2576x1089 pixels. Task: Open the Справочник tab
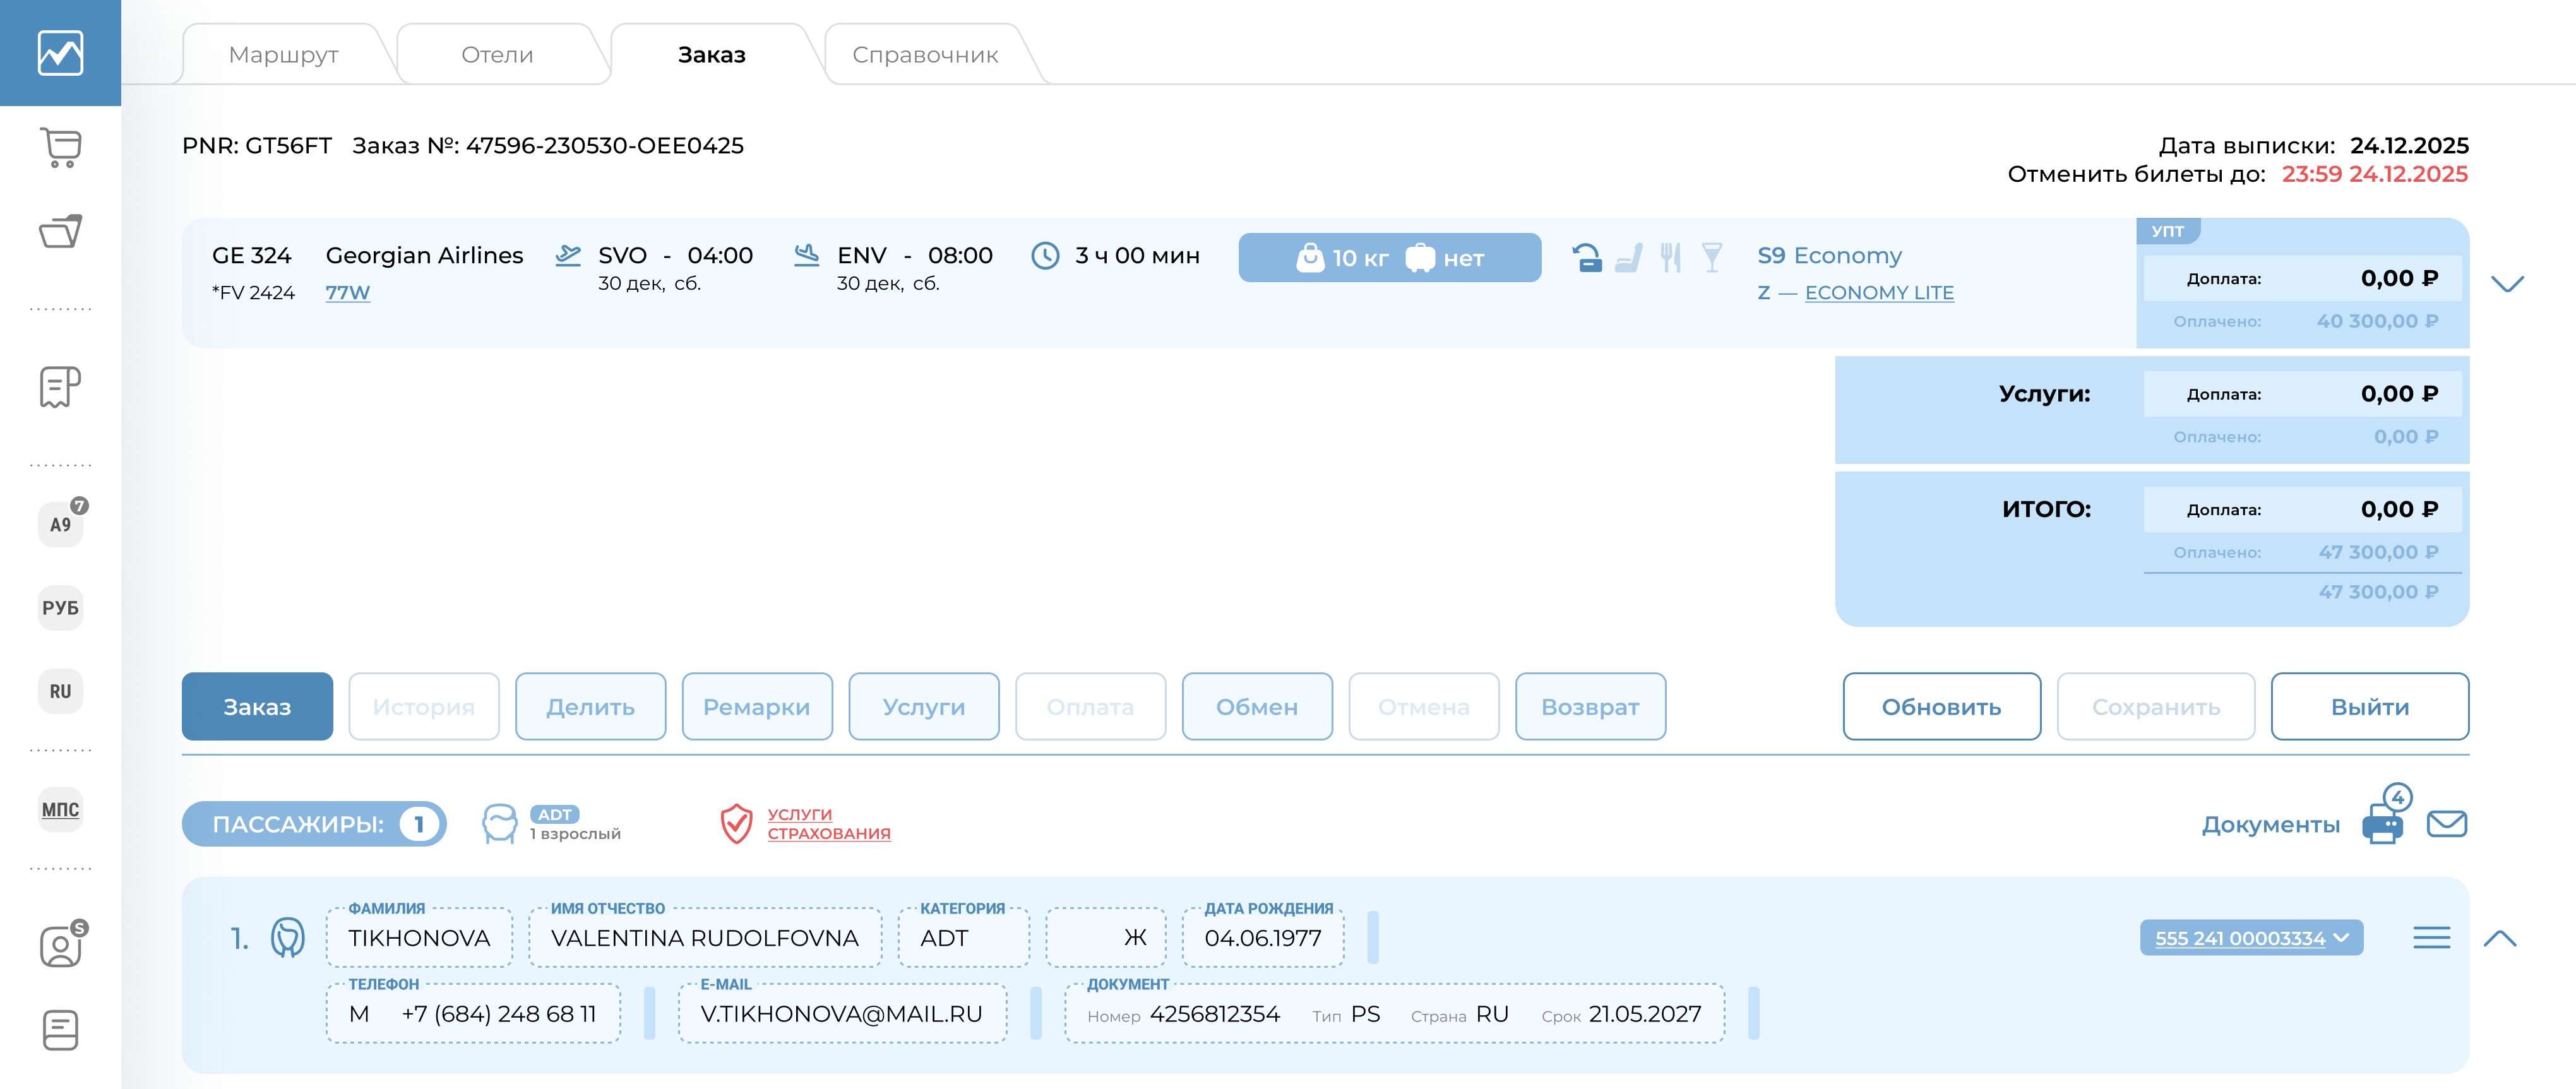coord(924,55)
